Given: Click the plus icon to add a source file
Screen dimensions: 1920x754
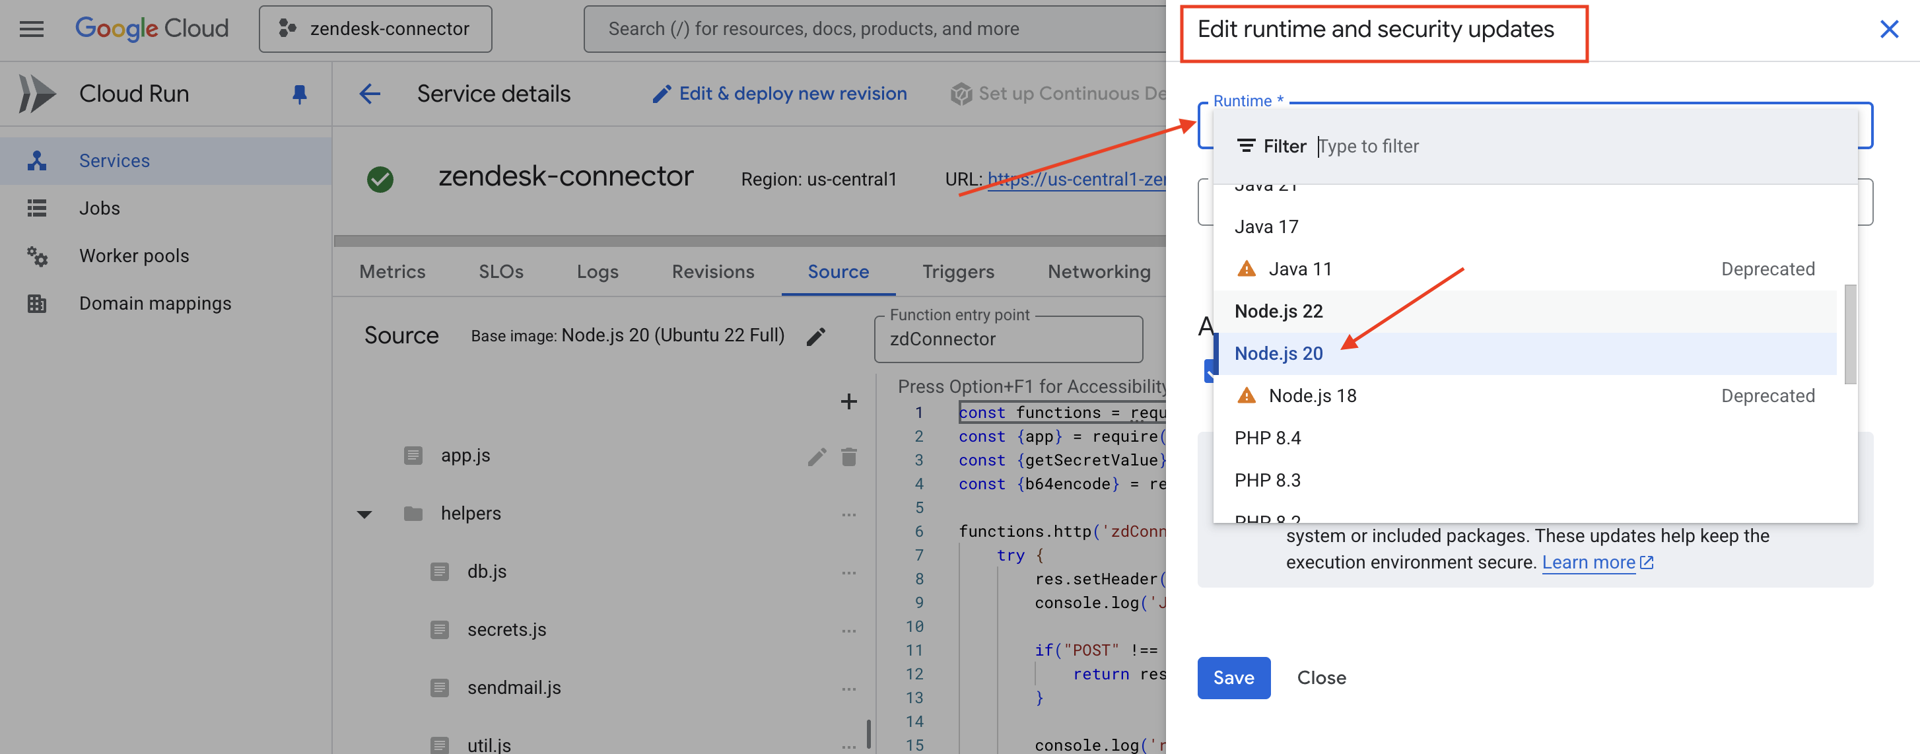Looking at the screenshot, I should tap(848, 401).
